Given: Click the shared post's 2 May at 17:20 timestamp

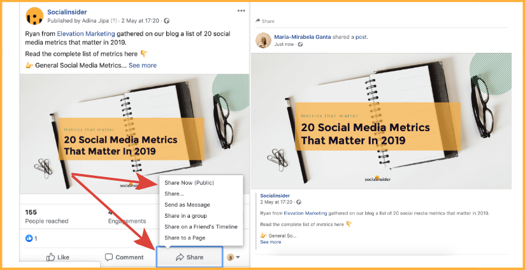Looking at the screenshot, I should click(277, 202).
